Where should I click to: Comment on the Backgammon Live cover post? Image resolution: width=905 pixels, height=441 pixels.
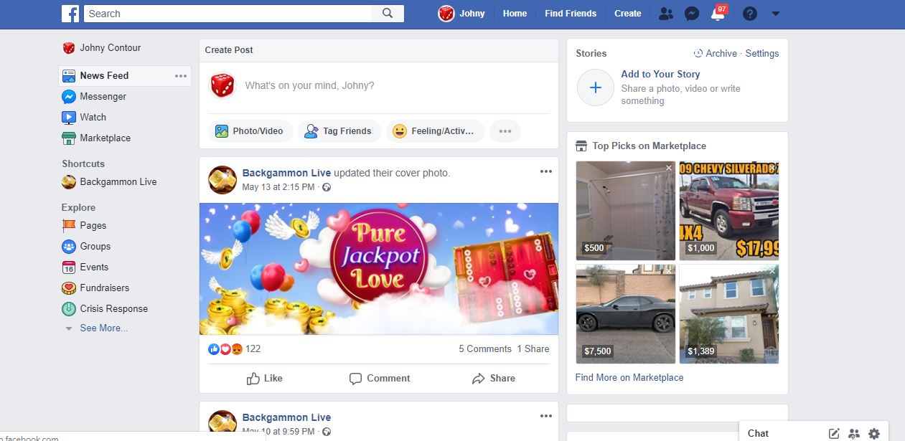380,379
